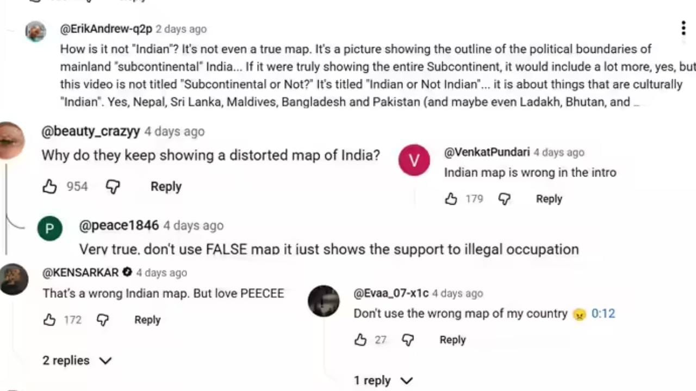This screenshot has width=696, height=391.
Task: Like @VenkatPundari's comment about the intro
Action: (451, 199)
